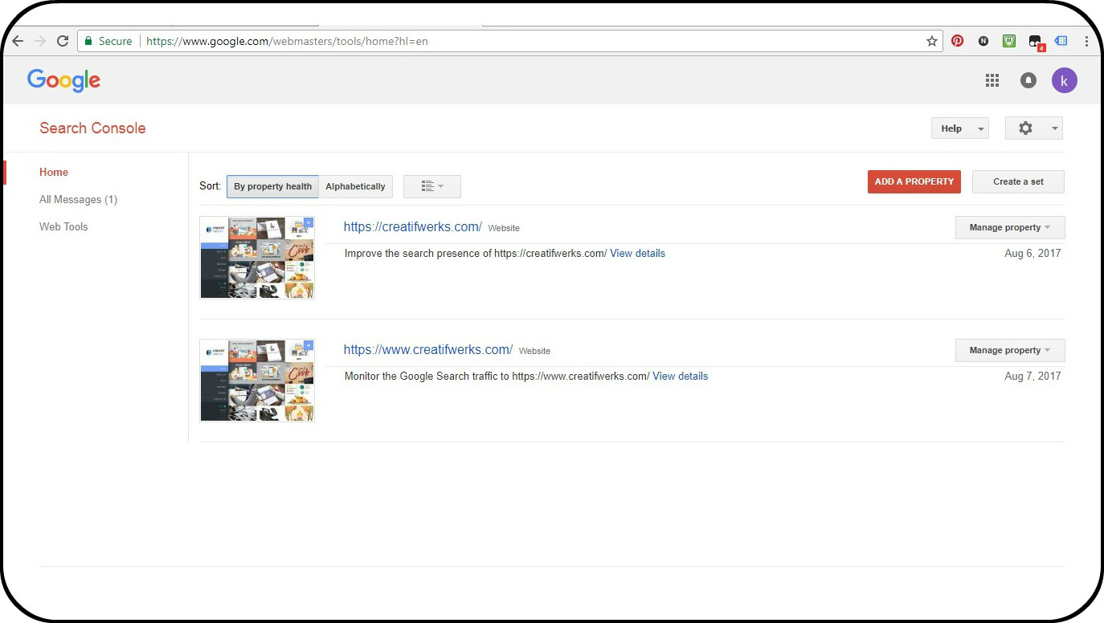This screenshot has height=623, width=1104.
Task: Open Web Tools in the sidebar
Action: tap(63, 226)
